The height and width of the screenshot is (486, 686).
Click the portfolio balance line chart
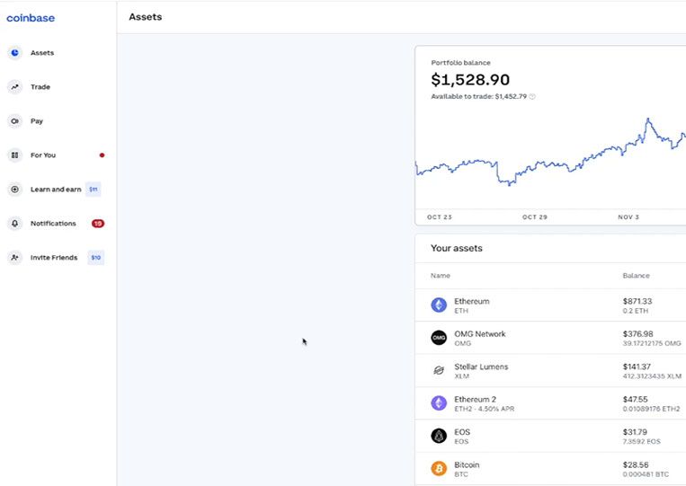(550, 153)
